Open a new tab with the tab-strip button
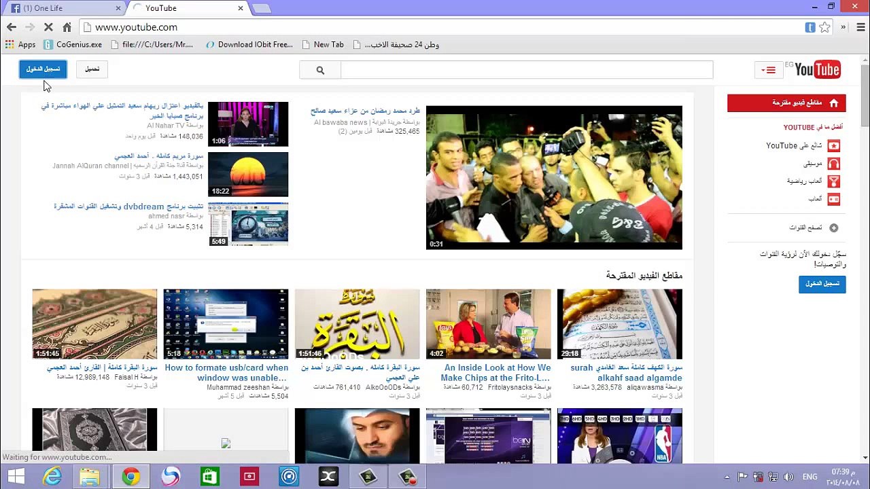The height and width of the screenshot is (489, 870). point(262,8)
